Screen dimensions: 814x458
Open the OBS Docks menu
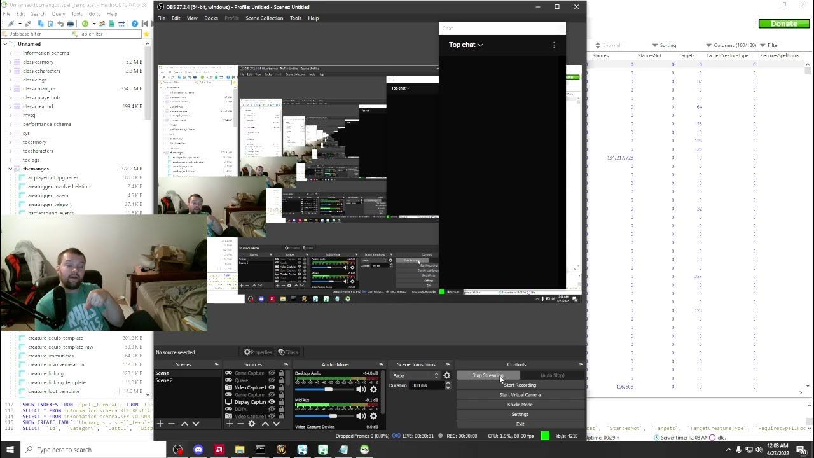[211, 18]
